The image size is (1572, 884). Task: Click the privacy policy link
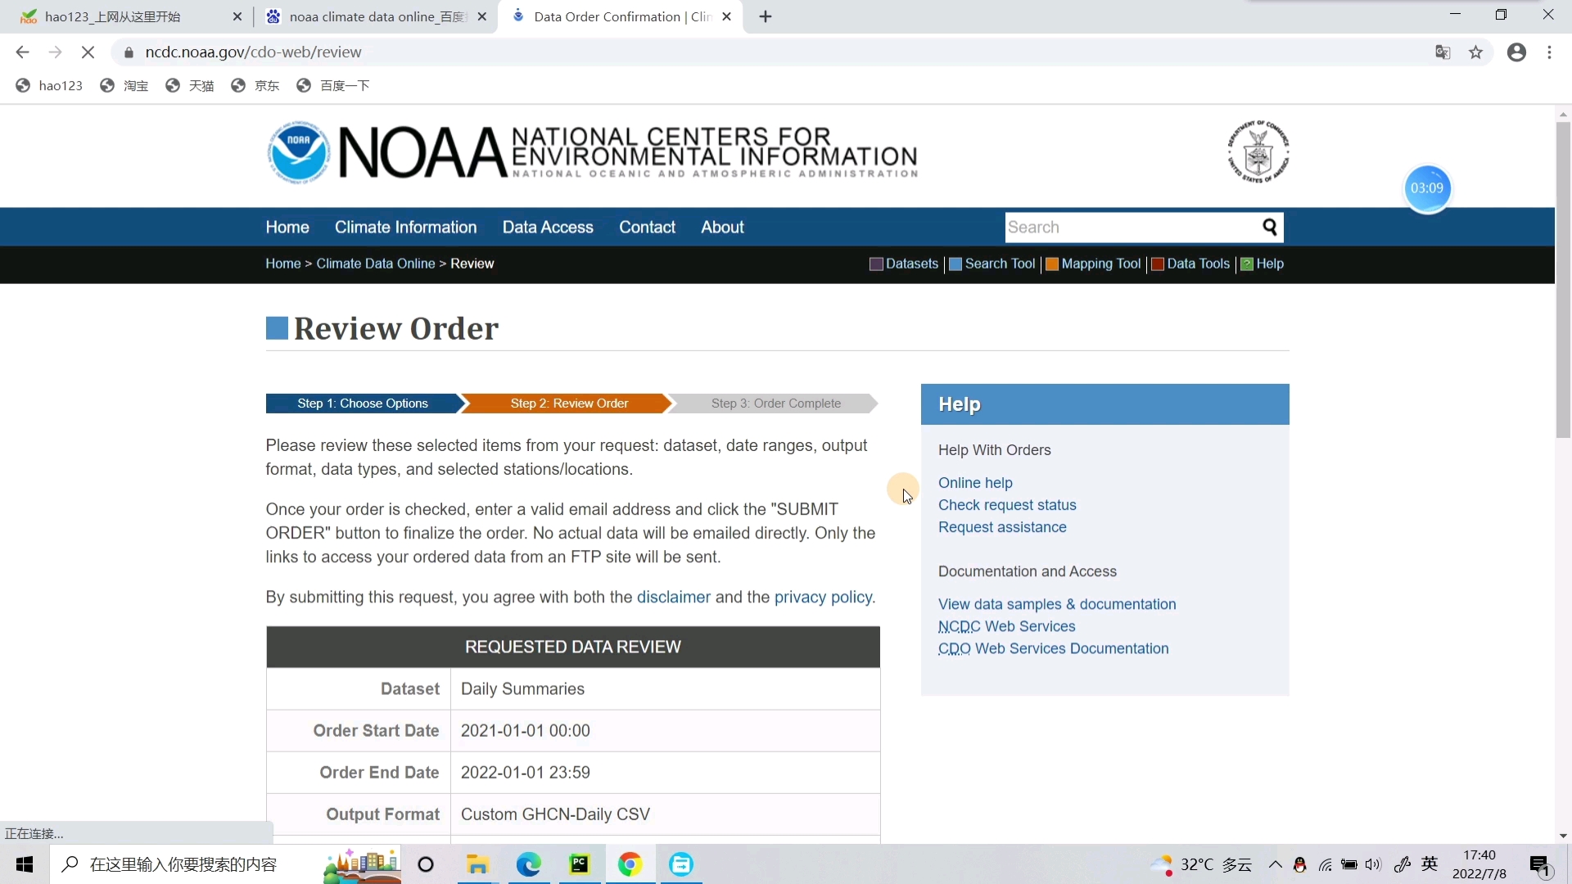[x=824, y=597]
